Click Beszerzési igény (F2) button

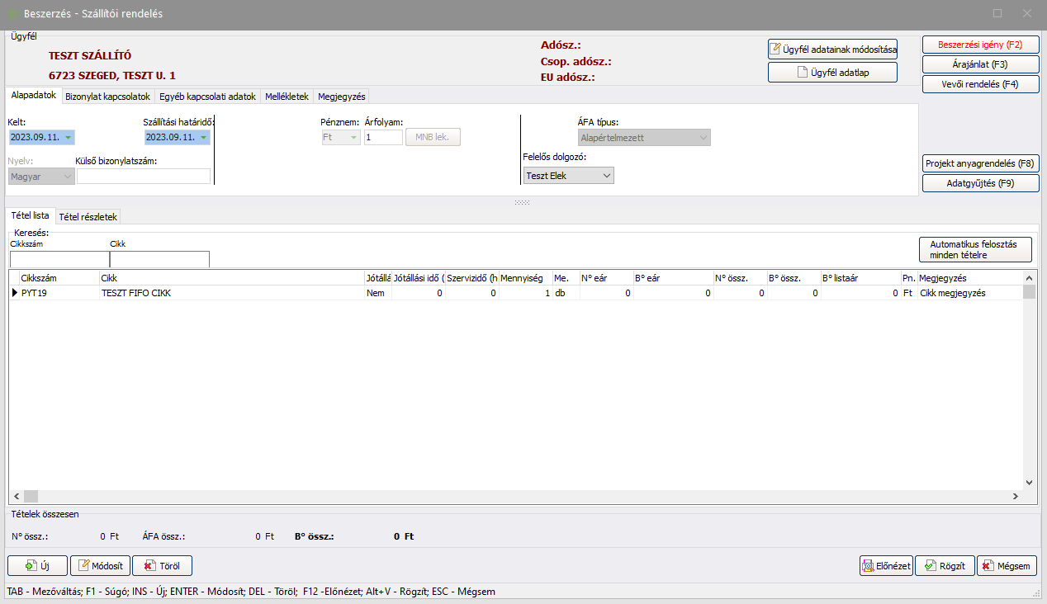coord(979,45)
